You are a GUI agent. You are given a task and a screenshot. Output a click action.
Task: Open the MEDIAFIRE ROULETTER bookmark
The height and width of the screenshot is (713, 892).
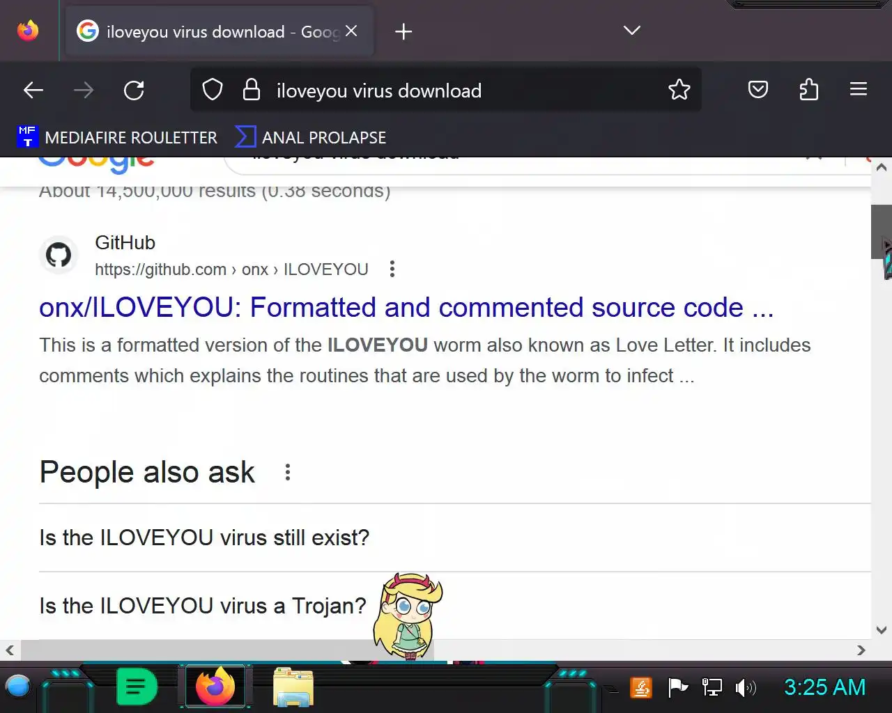[x=117, y=137]
